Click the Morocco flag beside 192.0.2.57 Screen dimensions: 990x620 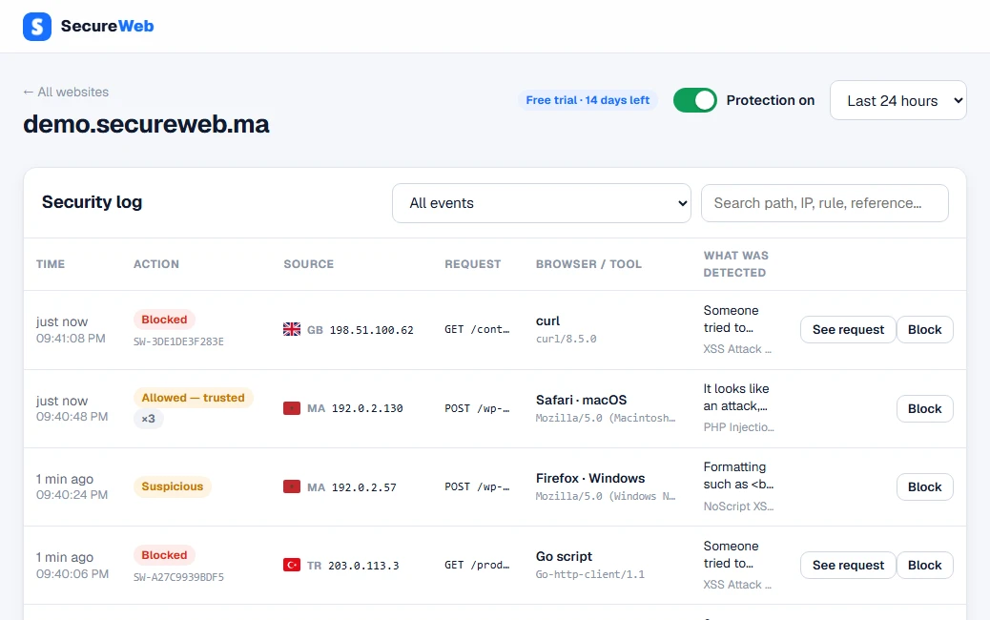coord(292,486)
